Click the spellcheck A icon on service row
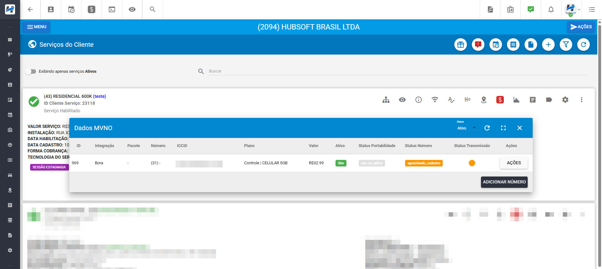 (x=451, y=100)
